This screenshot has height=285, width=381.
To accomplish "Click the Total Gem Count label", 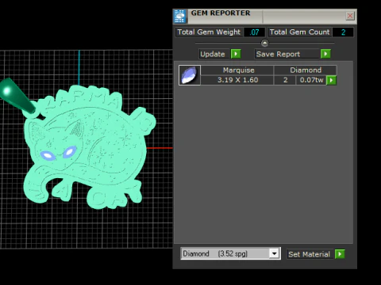I will point(299,32).
